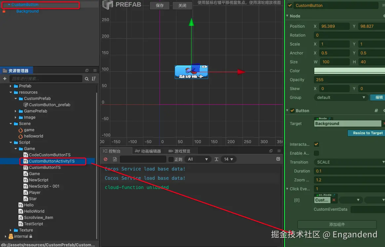
Task: Collapse CustomButton node in hierarchy
Action: click(9, 4)
